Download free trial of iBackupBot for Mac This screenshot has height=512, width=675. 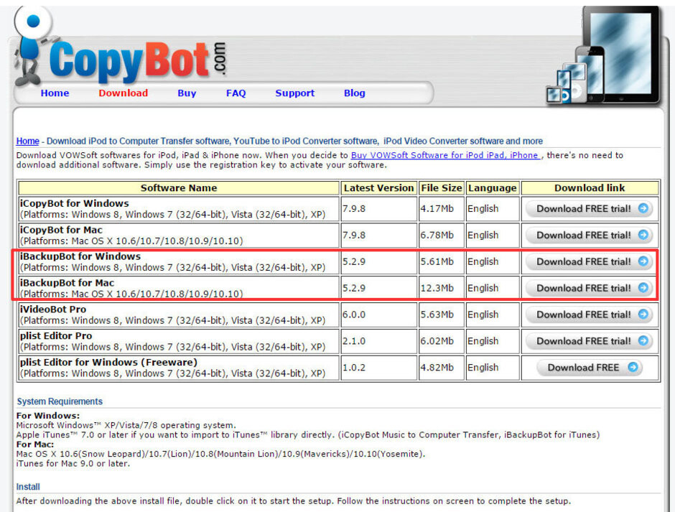point(590,288)
